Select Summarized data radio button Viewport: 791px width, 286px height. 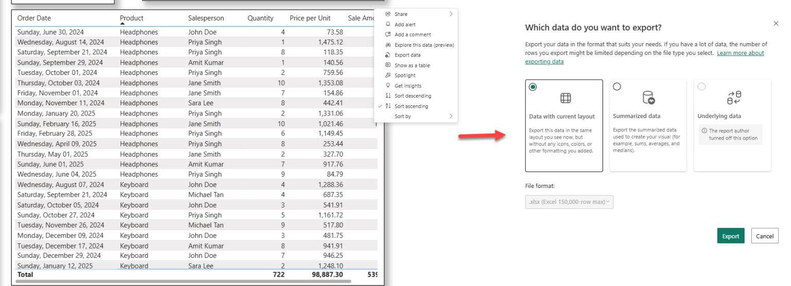point(617,87)
